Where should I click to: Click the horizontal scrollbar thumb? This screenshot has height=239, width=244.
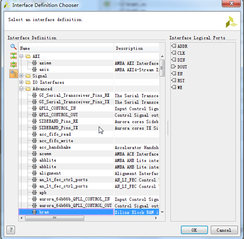(x=55, y=218)
